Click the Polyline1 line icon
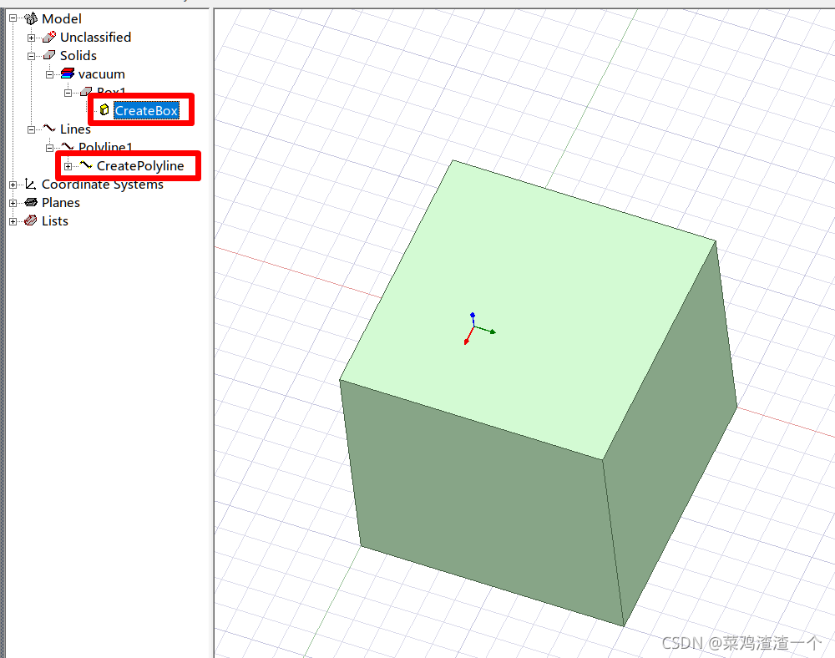Viewport: 835px width, 658px height. [x=68, y=146]
